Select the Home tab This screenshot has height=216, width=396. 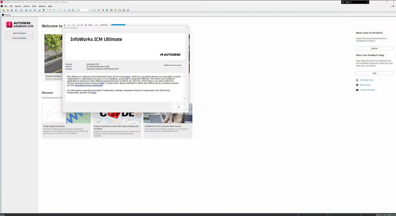pos(6,15)
